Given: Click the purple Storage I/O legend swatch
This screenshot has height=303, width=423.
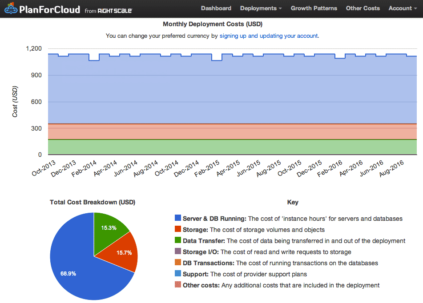Looking at the screenshot, I should [178, 252].
